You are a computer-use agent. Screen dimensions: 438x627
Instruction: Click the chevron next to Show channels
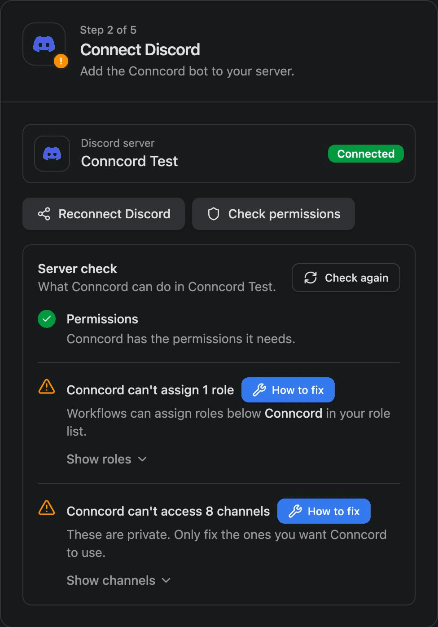[166, 580]
